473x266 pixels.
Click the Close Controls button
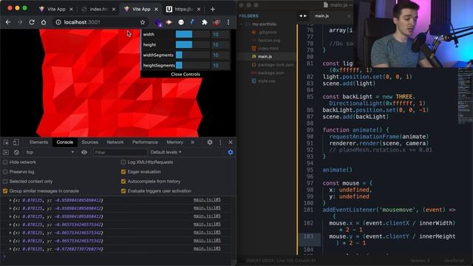tap(186, 74)
